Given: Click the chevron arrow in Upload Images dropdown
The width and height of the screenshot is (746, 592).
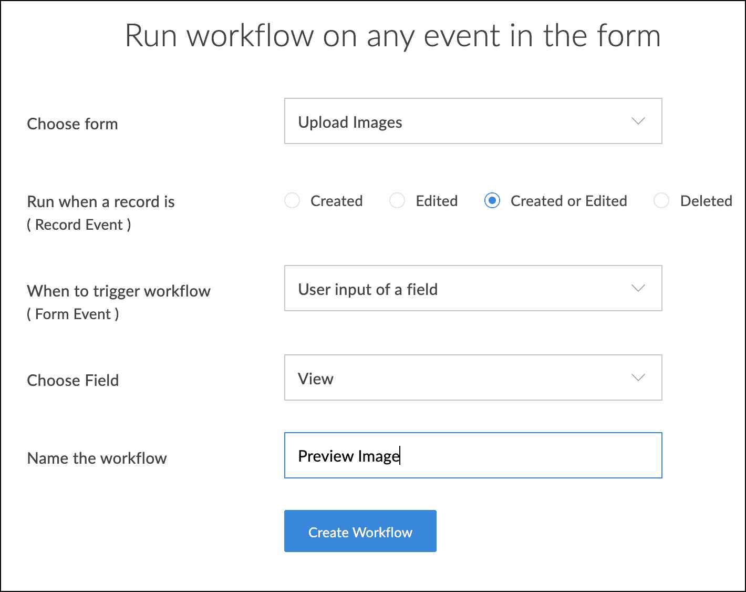Looking at the screenshot, I should (638, 121).
